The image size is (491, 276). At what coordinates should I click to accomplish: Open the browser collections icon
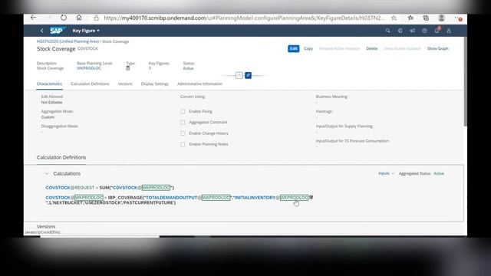426,18
